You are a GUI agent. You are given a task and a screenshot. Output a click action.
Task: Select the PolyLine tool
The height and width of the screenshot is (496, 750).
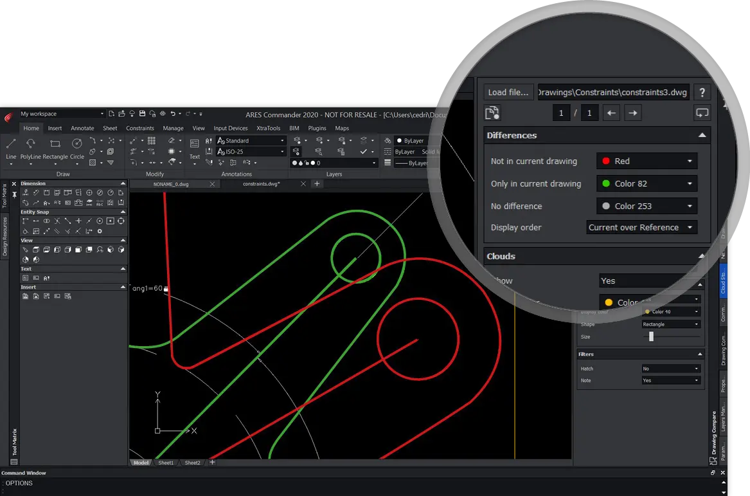pyautogui.click(x=31, y=148)
